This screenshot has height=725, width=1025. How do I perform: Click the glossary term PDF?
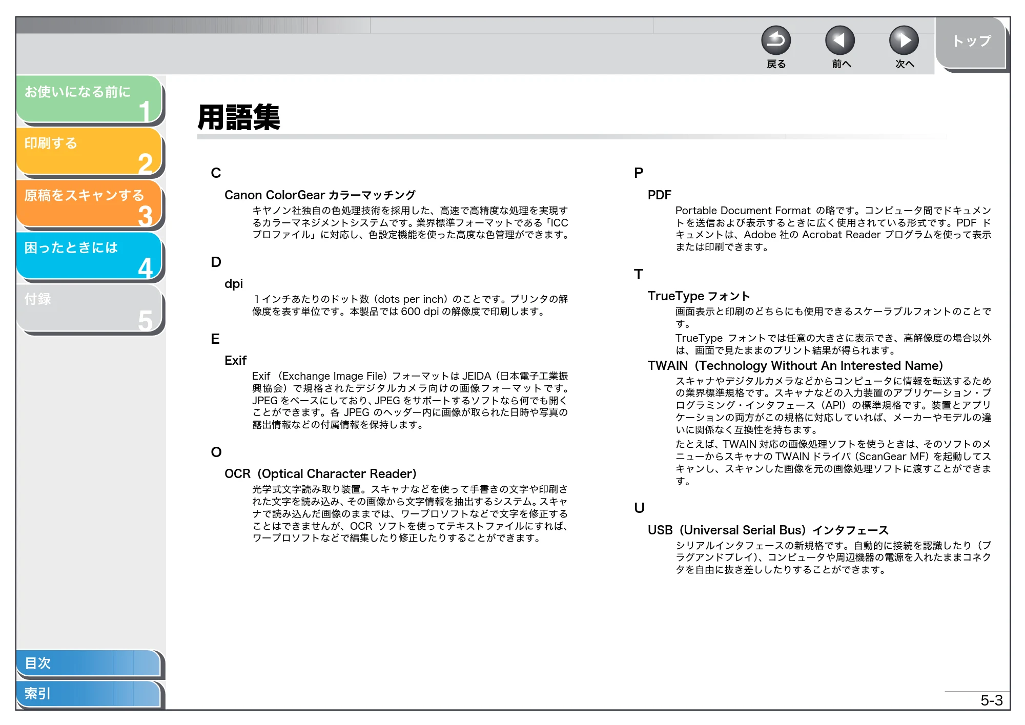(x=659, y=195)
